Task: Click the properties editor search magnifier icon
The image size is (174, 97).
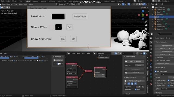Action: 159,34
